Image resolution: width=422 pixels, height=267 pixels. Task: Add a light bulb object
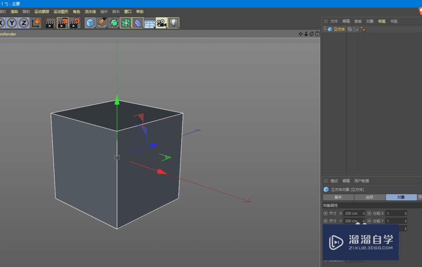[173, 23]
